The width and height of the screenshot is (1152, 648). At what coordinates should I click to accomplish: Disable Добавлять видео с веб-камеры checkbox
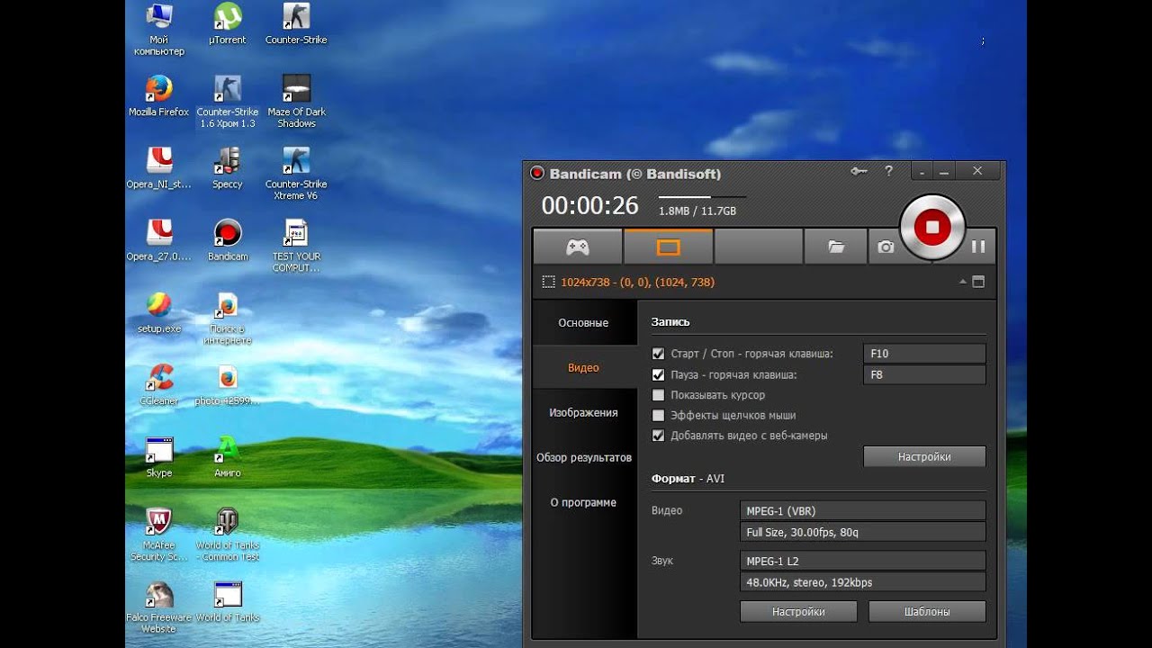[658, 436]
